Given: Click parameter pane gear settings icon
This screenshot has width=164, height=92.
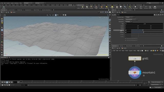Looking at the screenshot, I should tap(155, 15).
